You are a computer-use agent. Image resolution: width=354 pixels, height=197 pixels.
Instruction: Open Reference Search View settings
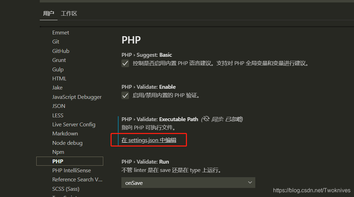(x=77, y=179)
